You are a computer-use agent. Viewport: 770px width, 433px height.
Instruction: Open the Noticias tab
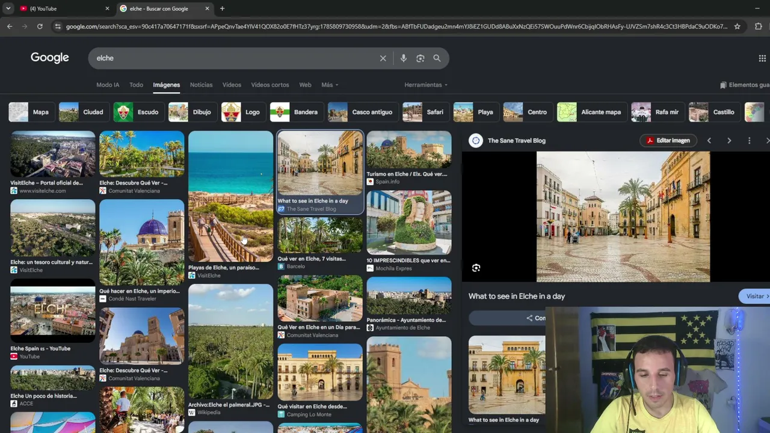pyautogui.click(x=201, y=85)
